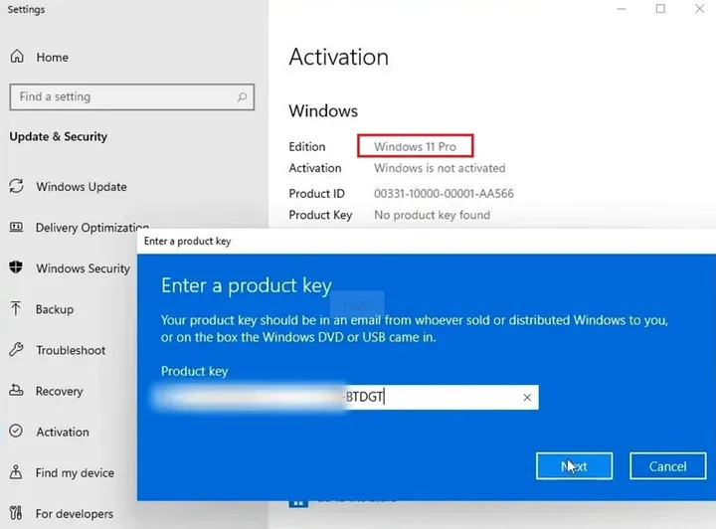Click the search magnifier in Find a setting
The width and height of the screenshot is (716, 529).
click(x=242, y=96)
